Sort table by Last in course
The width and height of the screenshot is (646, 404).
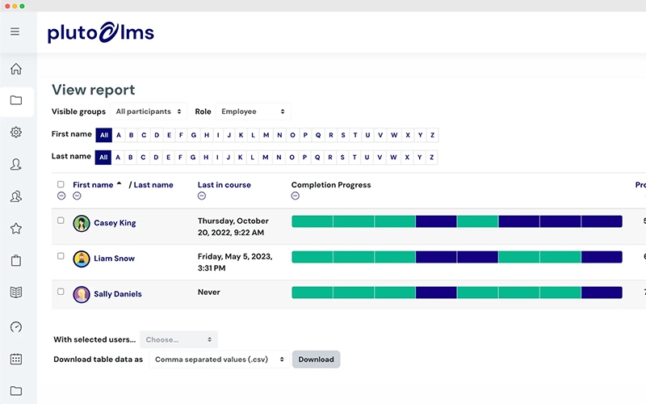(224, 185)
